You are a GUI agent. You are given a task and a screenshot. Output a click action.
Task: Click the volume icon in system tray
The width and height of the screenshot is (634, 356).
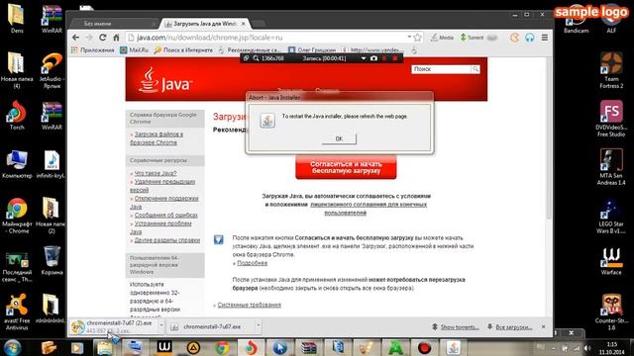click(587, 348)
